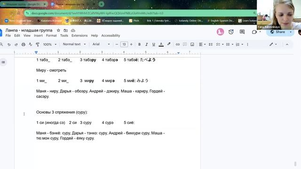Open the Insert menu
Image resolution: width=301 pixels, height=169 pixels.
click(x=38, y=36)
